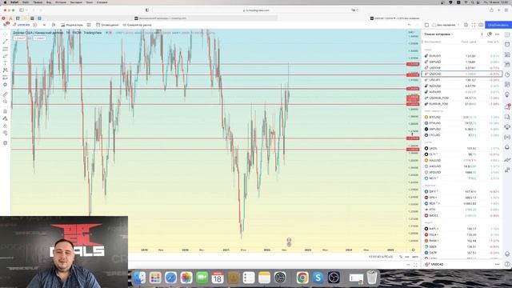512x288 pixels.
Task: Undo last chart action
Action: point(410,25)
